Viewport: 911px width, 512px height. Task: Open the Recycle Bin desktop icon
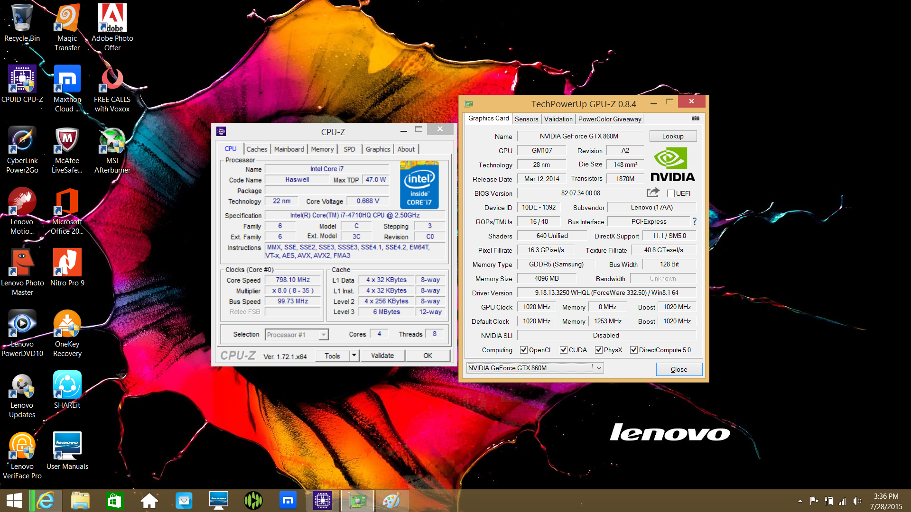(x=22, y=23)
